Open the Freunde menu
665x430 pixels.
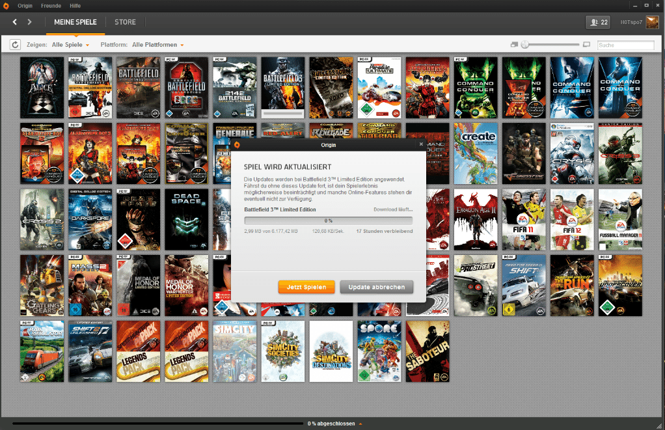50,5
